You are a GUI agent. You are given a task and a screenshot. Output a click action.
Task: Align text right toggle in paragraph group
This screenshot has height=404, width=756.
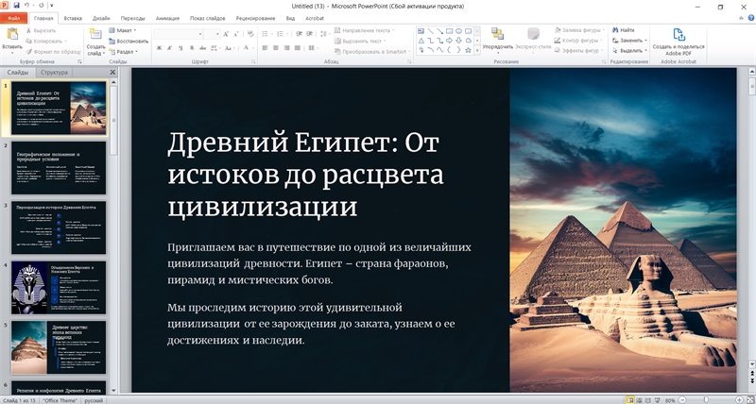pos(286,48)
